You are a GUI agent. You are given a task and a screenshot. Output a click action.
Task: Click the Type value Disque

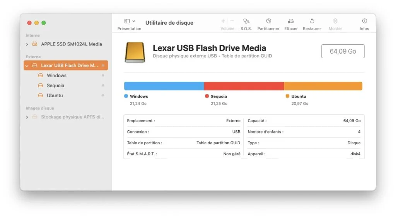click(x=354, y=143)
